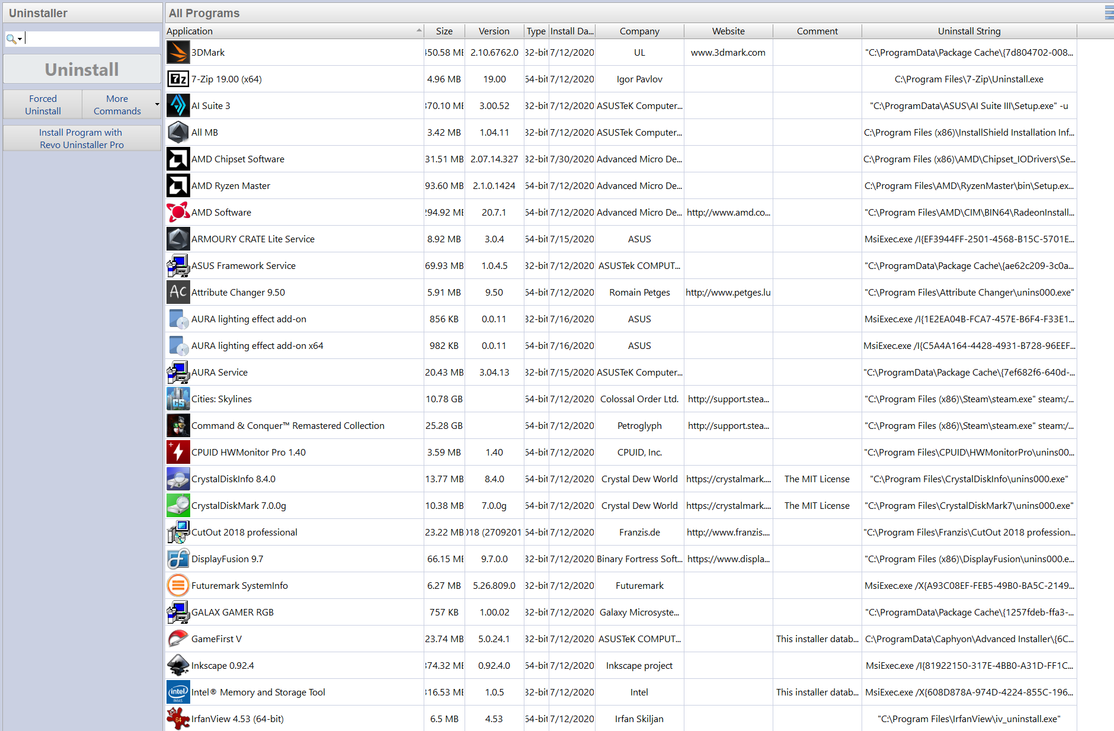Screen dimensions: 1114x731
Task: Click the Cities: Skylines icon
Action: tap(178, 399)
